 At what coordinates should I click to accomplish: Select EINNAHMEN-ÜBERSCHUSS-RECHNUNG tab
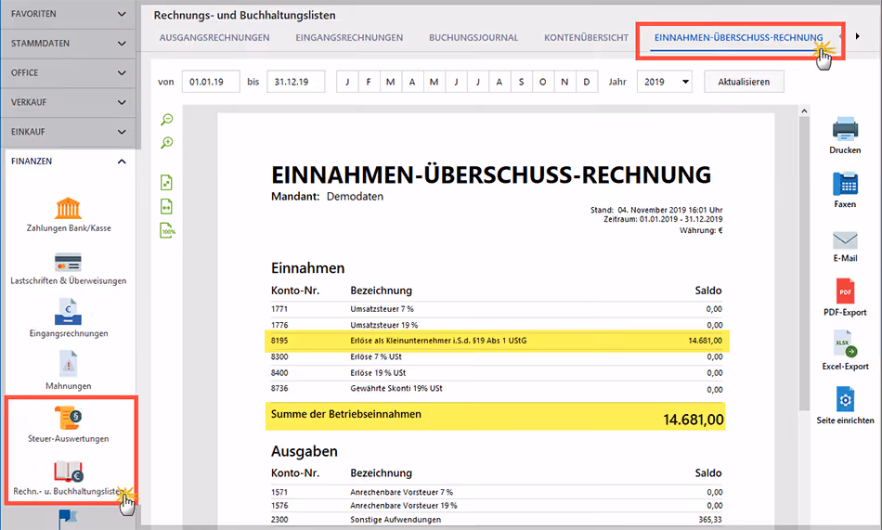738,38
